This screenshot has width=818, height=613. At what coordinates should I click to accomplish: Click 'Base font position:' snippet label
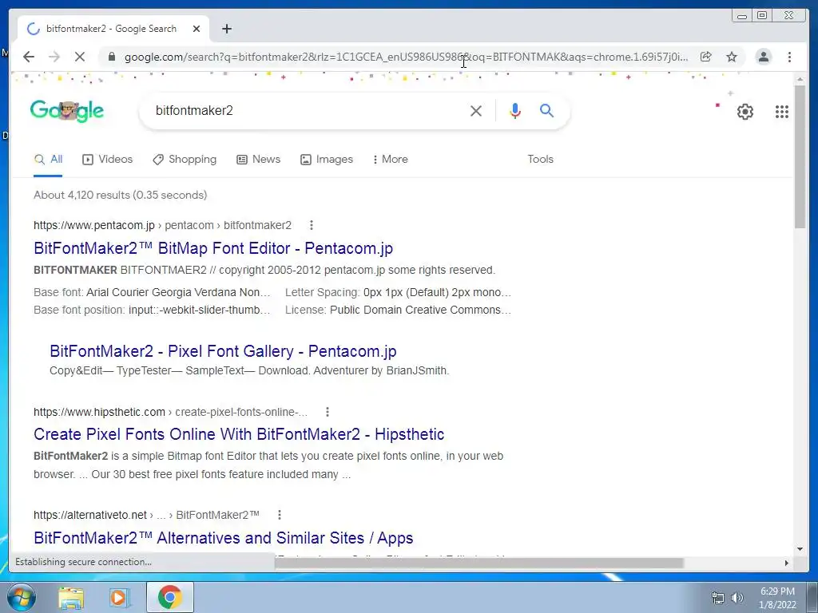coord(79,310)
